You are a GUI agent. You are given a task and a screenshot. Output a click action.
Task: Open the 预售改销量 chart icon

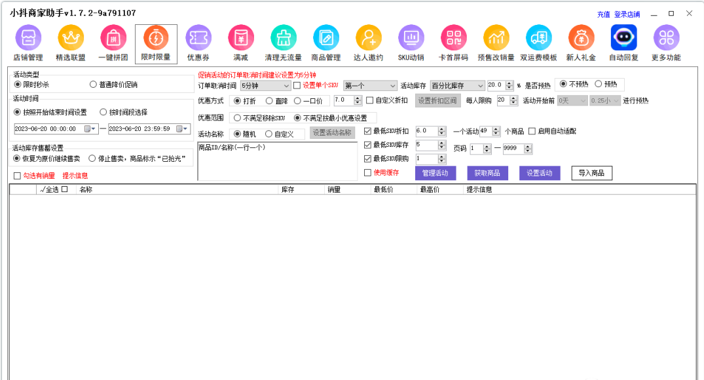(x=496, y=38)
